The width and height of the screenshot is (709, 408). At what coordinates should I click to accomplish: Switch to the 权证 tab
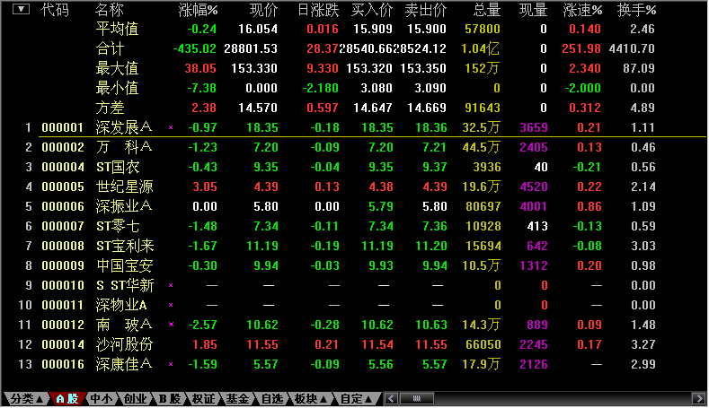(x=203, y=399)
